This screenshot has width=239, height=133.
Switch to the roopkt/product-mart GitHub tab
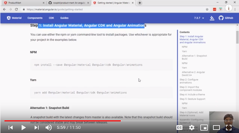click(68, 3)
